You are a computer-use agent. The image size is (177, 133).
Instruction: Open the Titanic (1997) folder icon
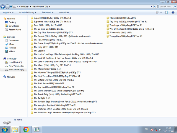[108, 18]
